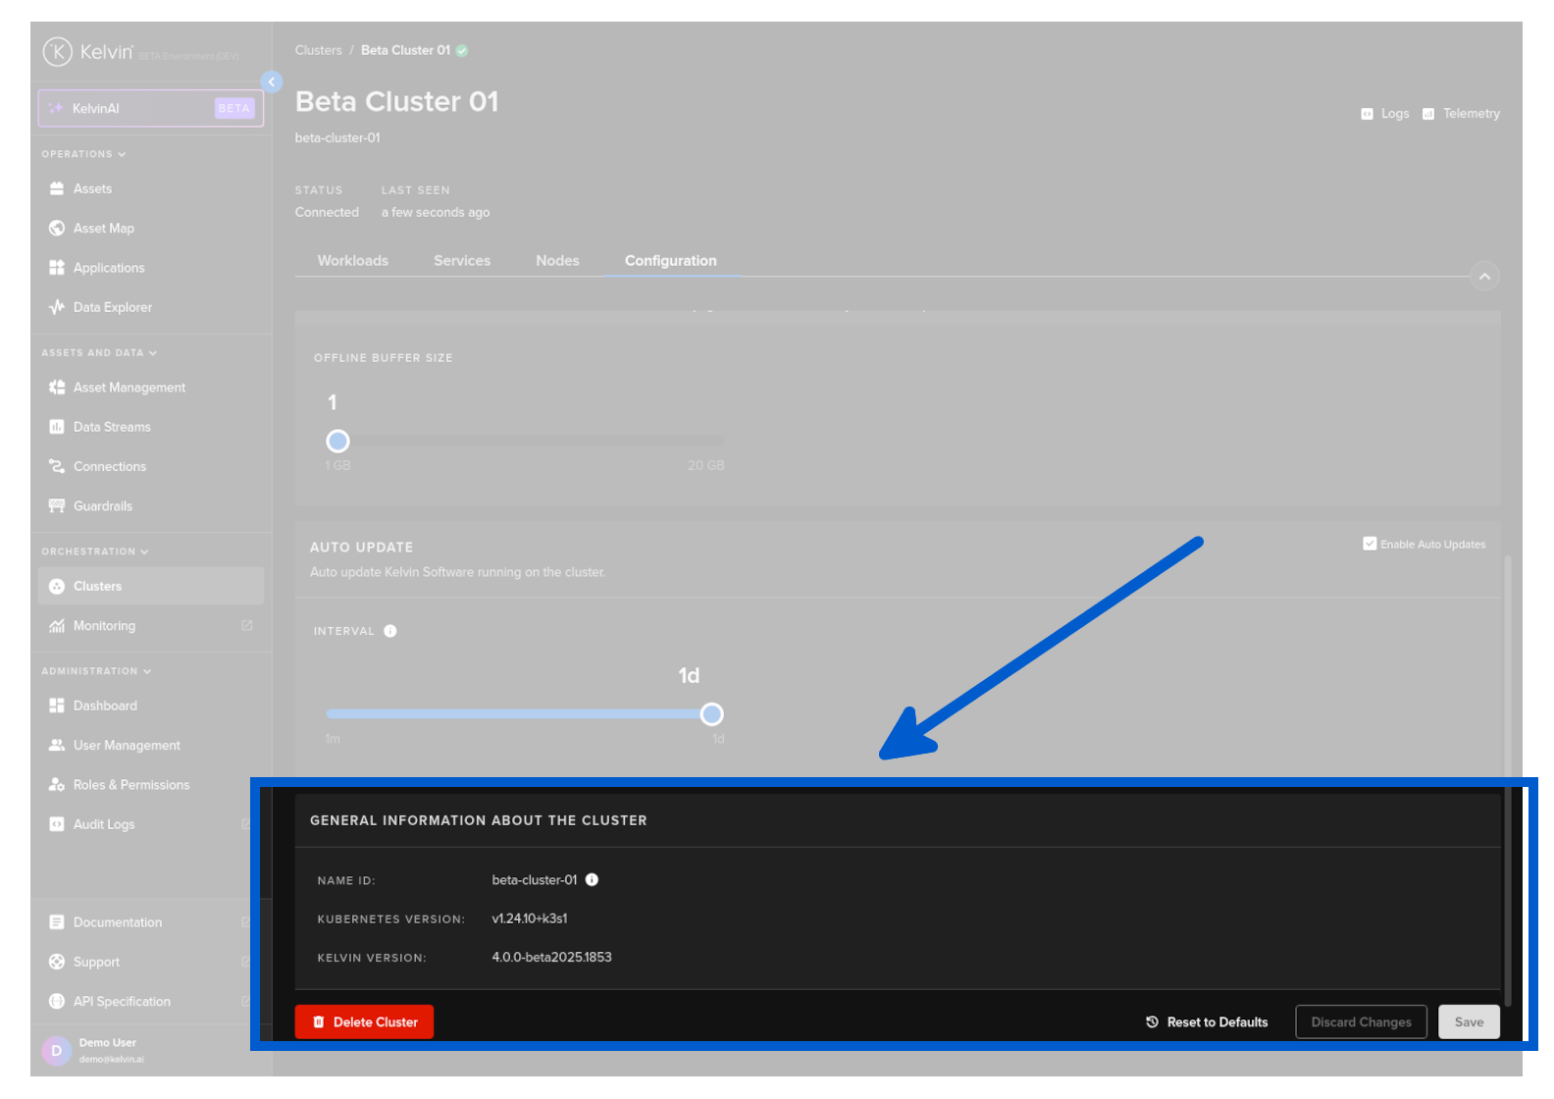Switch to the Workloads tab
This screenshot has width=1554, height=1099.
tap(352, 261)
